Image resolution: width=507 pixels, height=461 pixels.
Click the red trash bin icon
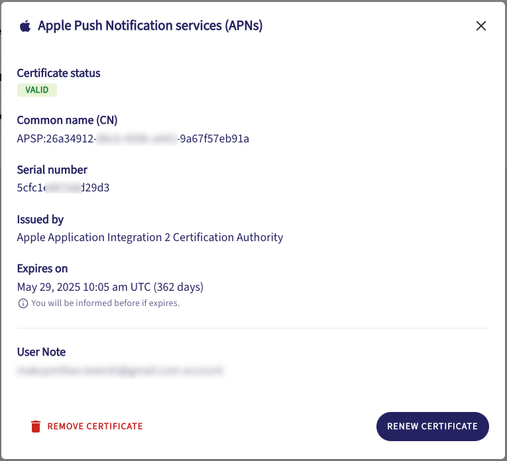36,427
